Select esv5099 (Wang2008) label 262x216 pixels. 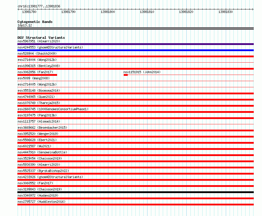coord(34,78)
